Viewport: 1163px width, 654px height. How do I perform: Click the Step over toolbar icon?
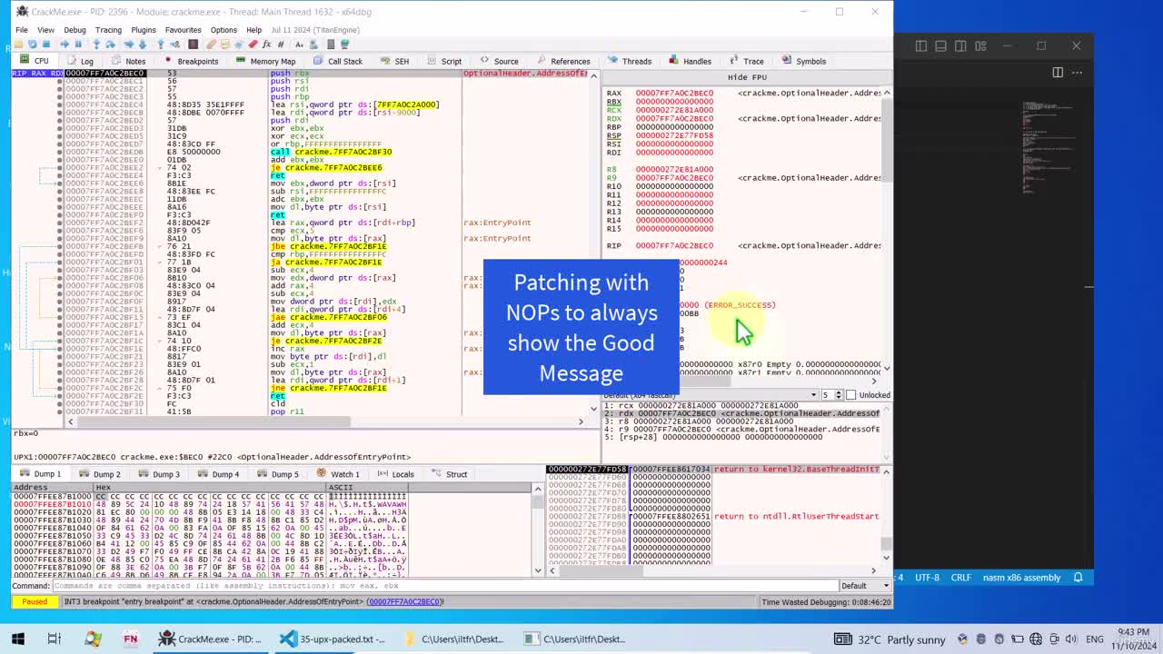[110, 44]
